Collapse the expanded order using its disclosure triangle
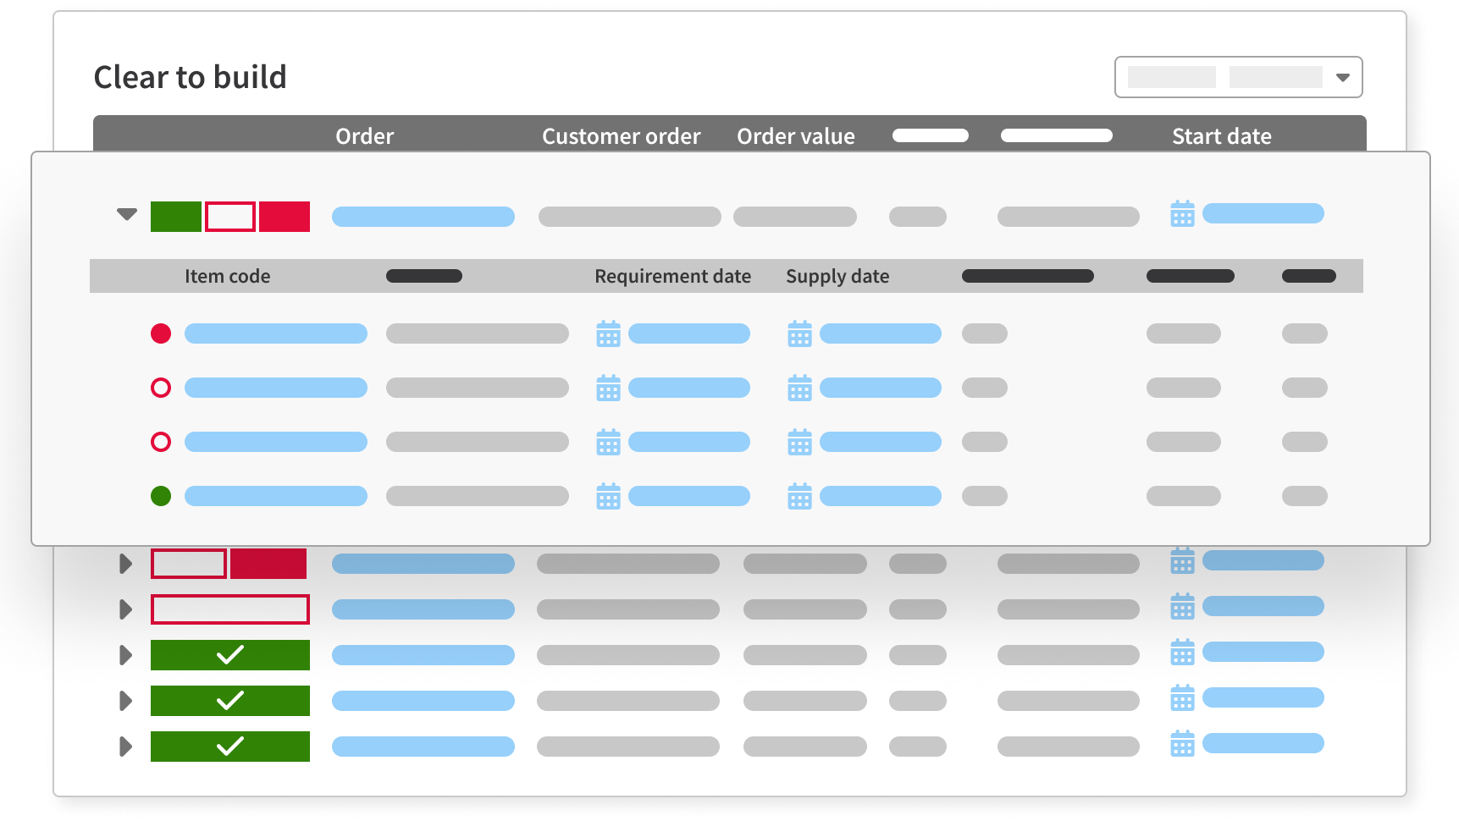 [x=126, y=214]
